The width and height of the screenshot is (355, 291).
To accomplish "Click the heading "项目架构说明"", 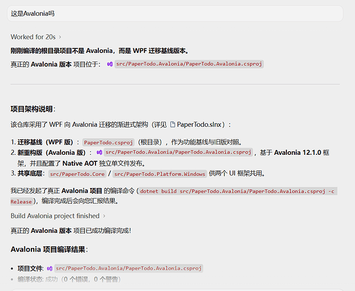I will (33, 109).
